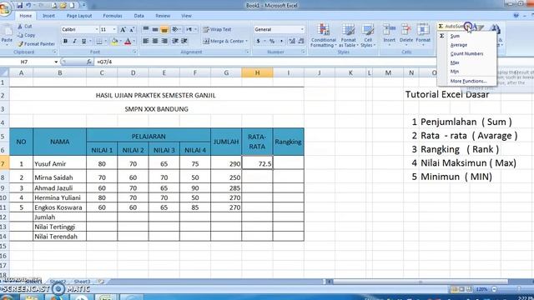Open Cell Styles gallery
Screen dimensions: 534x300
(x=367, y=35)
